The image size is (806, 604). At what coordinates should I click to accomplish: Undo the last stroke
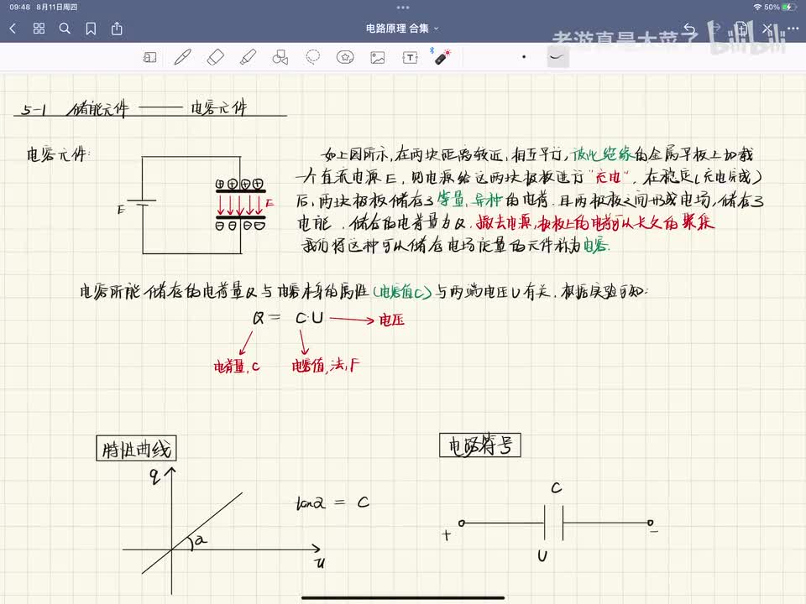click(689, 29)
